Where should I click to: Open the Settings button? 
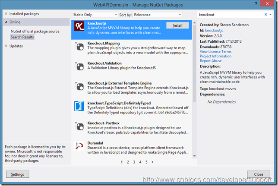tap(18, 174)
